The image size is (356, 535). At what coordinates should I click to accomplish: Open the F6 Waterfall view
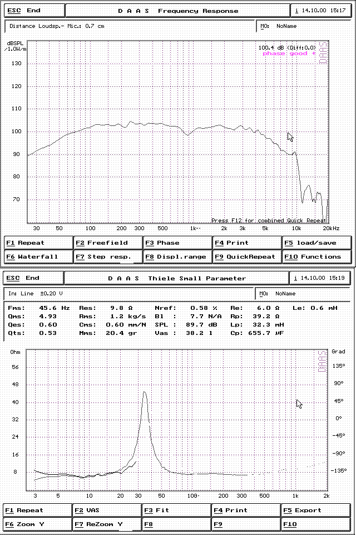point(38,257)
